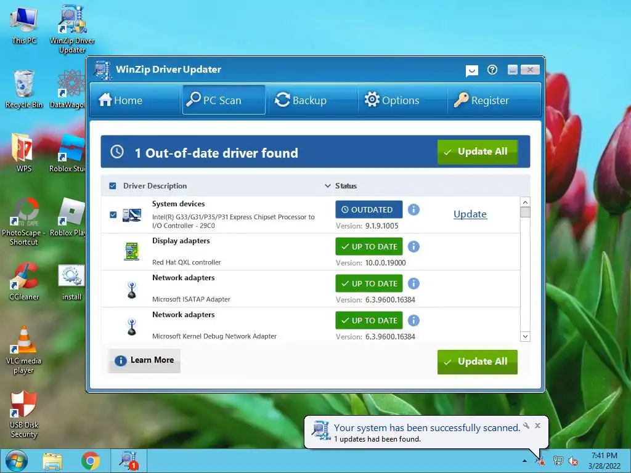Select the WinZip Driver Updater desktop shortcut
The height and width of the screenshot is (473, 631).
coord(72,30)
